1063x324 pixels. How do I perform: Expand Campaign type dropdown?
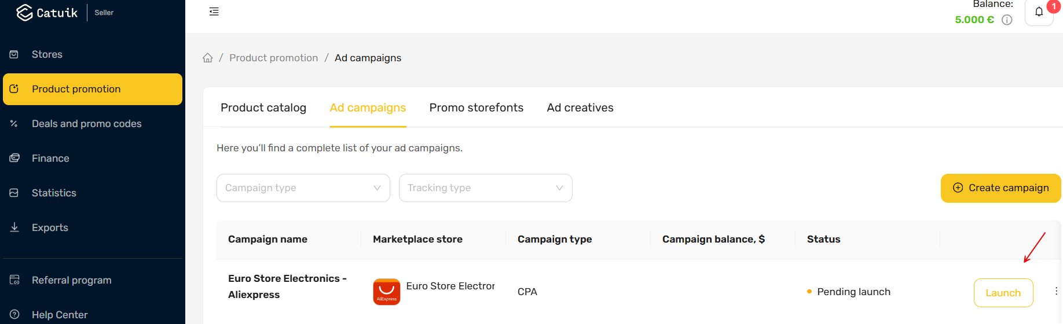click(x=303, y=188)
